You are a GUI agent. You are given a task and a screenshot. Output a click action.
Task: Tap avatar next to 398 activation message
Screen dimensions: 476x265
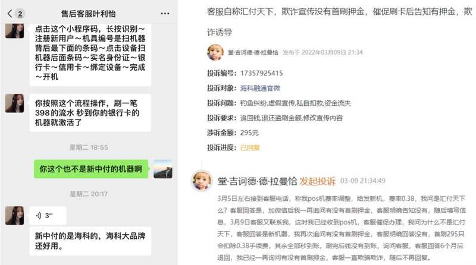pyautogui.click(x=14, y=103)
